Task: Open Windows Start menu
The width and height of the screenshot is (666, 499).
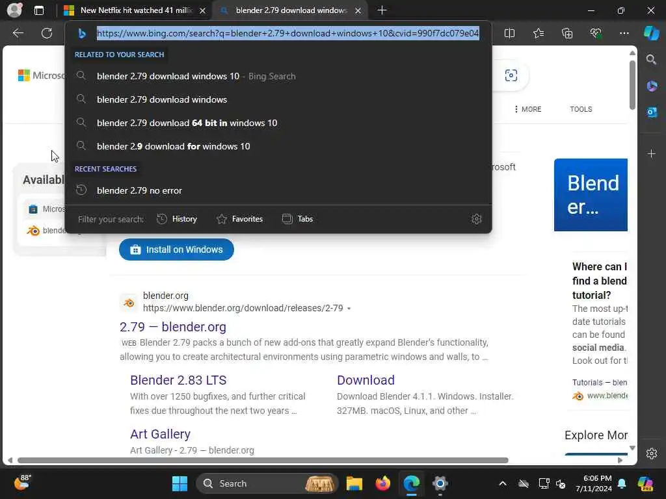Action: point(180,483)
